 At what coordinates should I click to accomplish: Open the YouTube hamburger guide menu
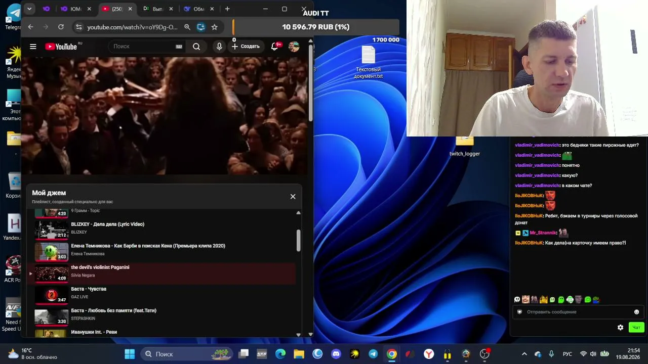click(x=33, y=47)
